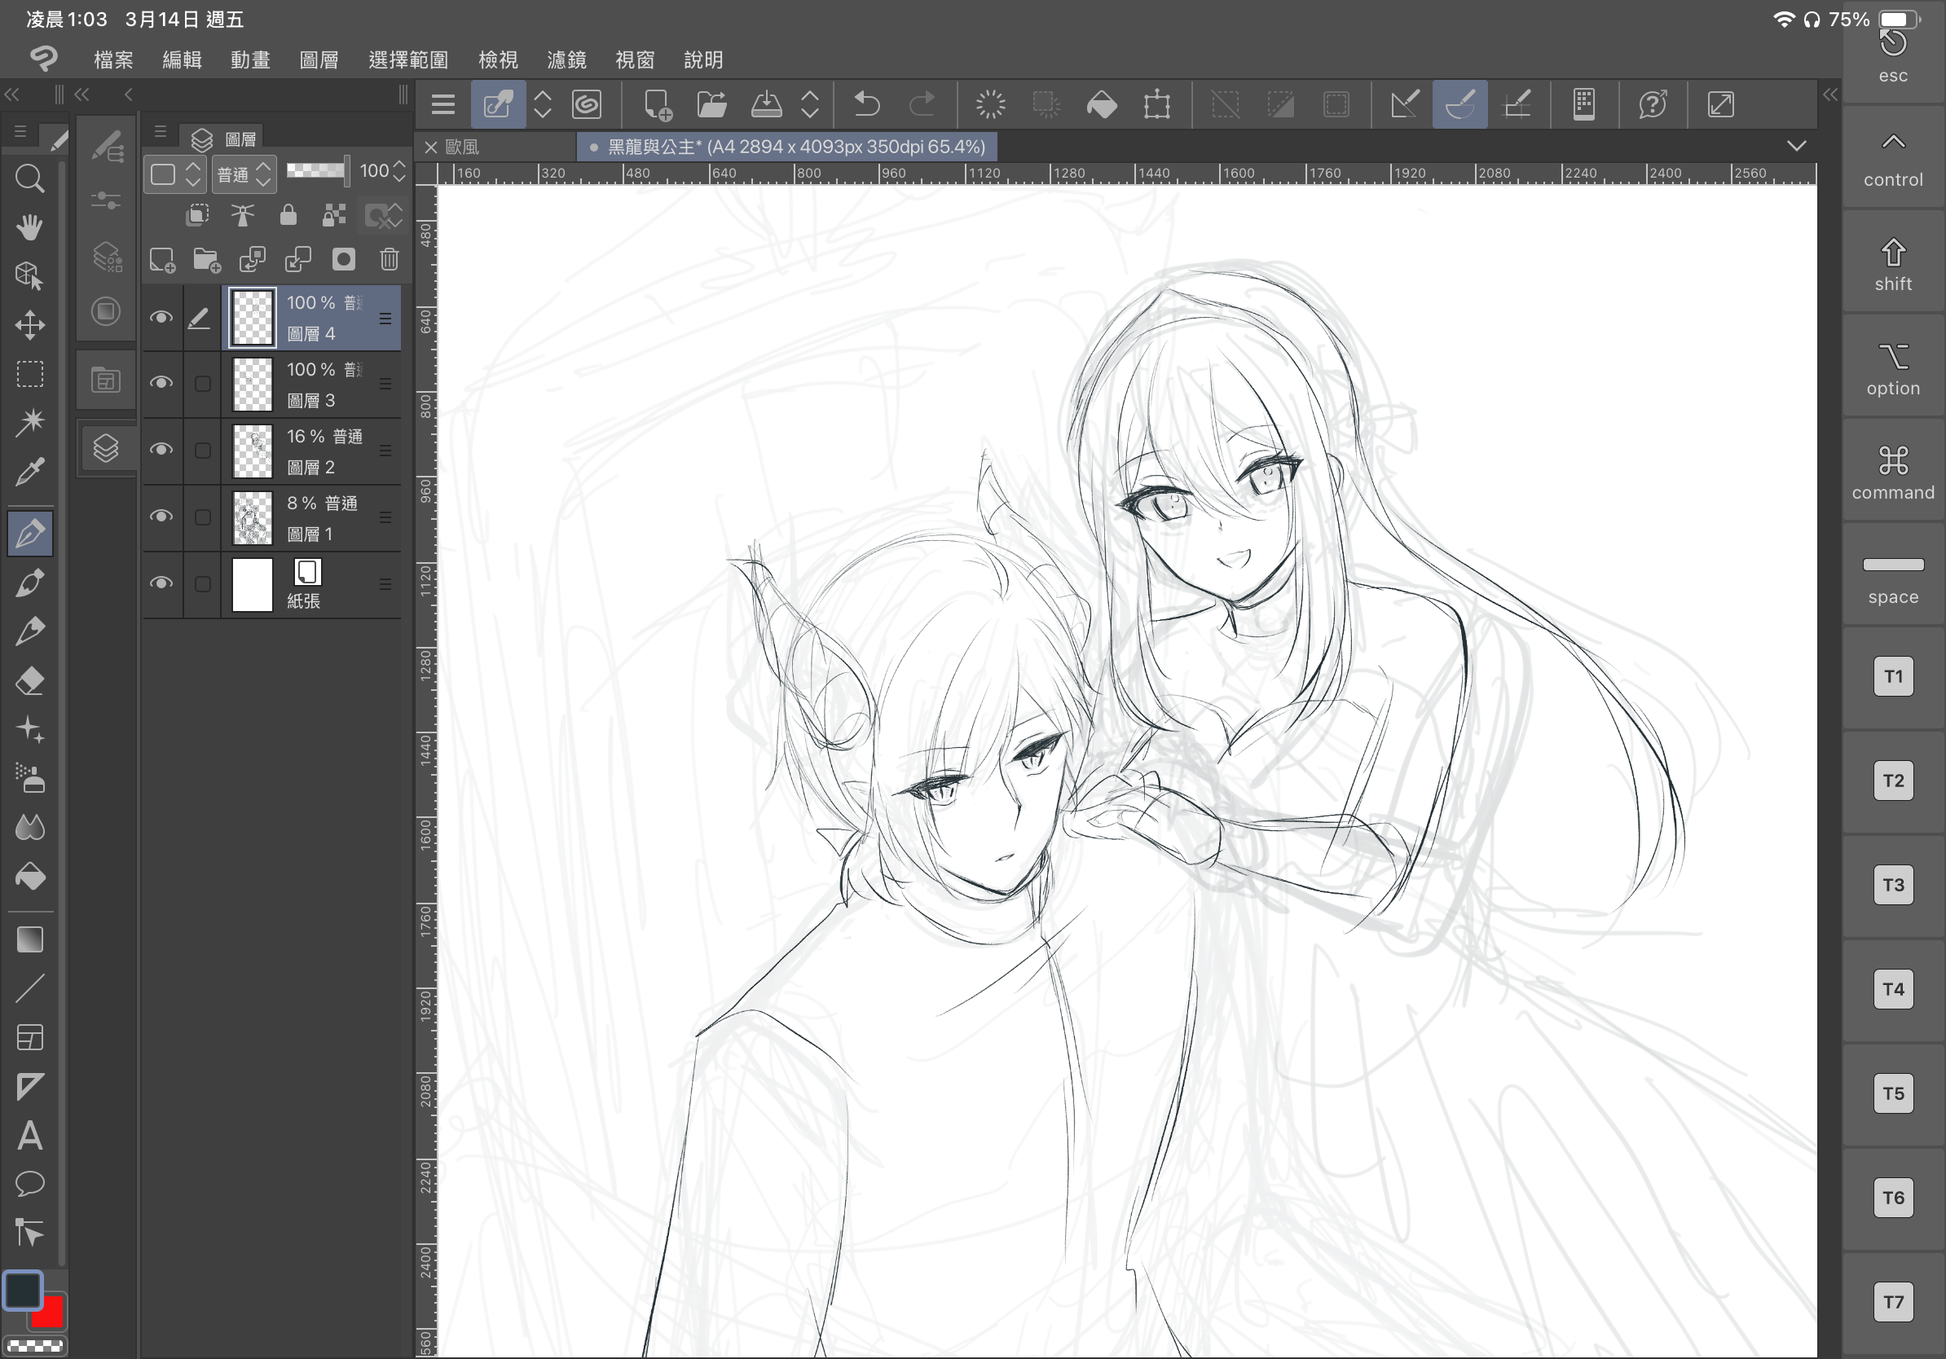
Task: Toggle Lock layer padlock icon
Action: click(288, 215)
